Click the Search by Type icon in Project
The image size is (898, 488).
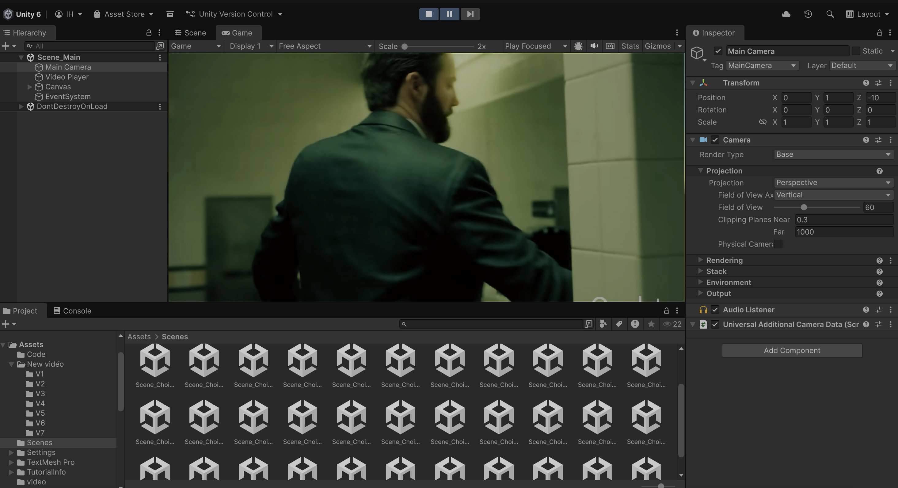click(x=603, y=324)
